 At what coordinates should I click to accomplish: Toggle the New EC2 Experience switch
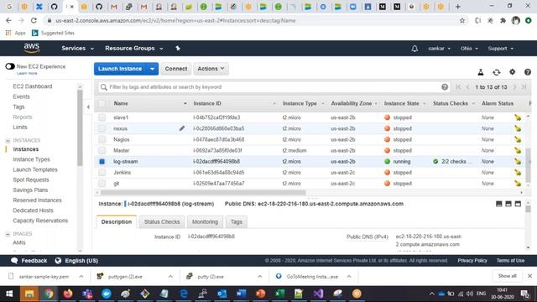click(x=10, y=66)
